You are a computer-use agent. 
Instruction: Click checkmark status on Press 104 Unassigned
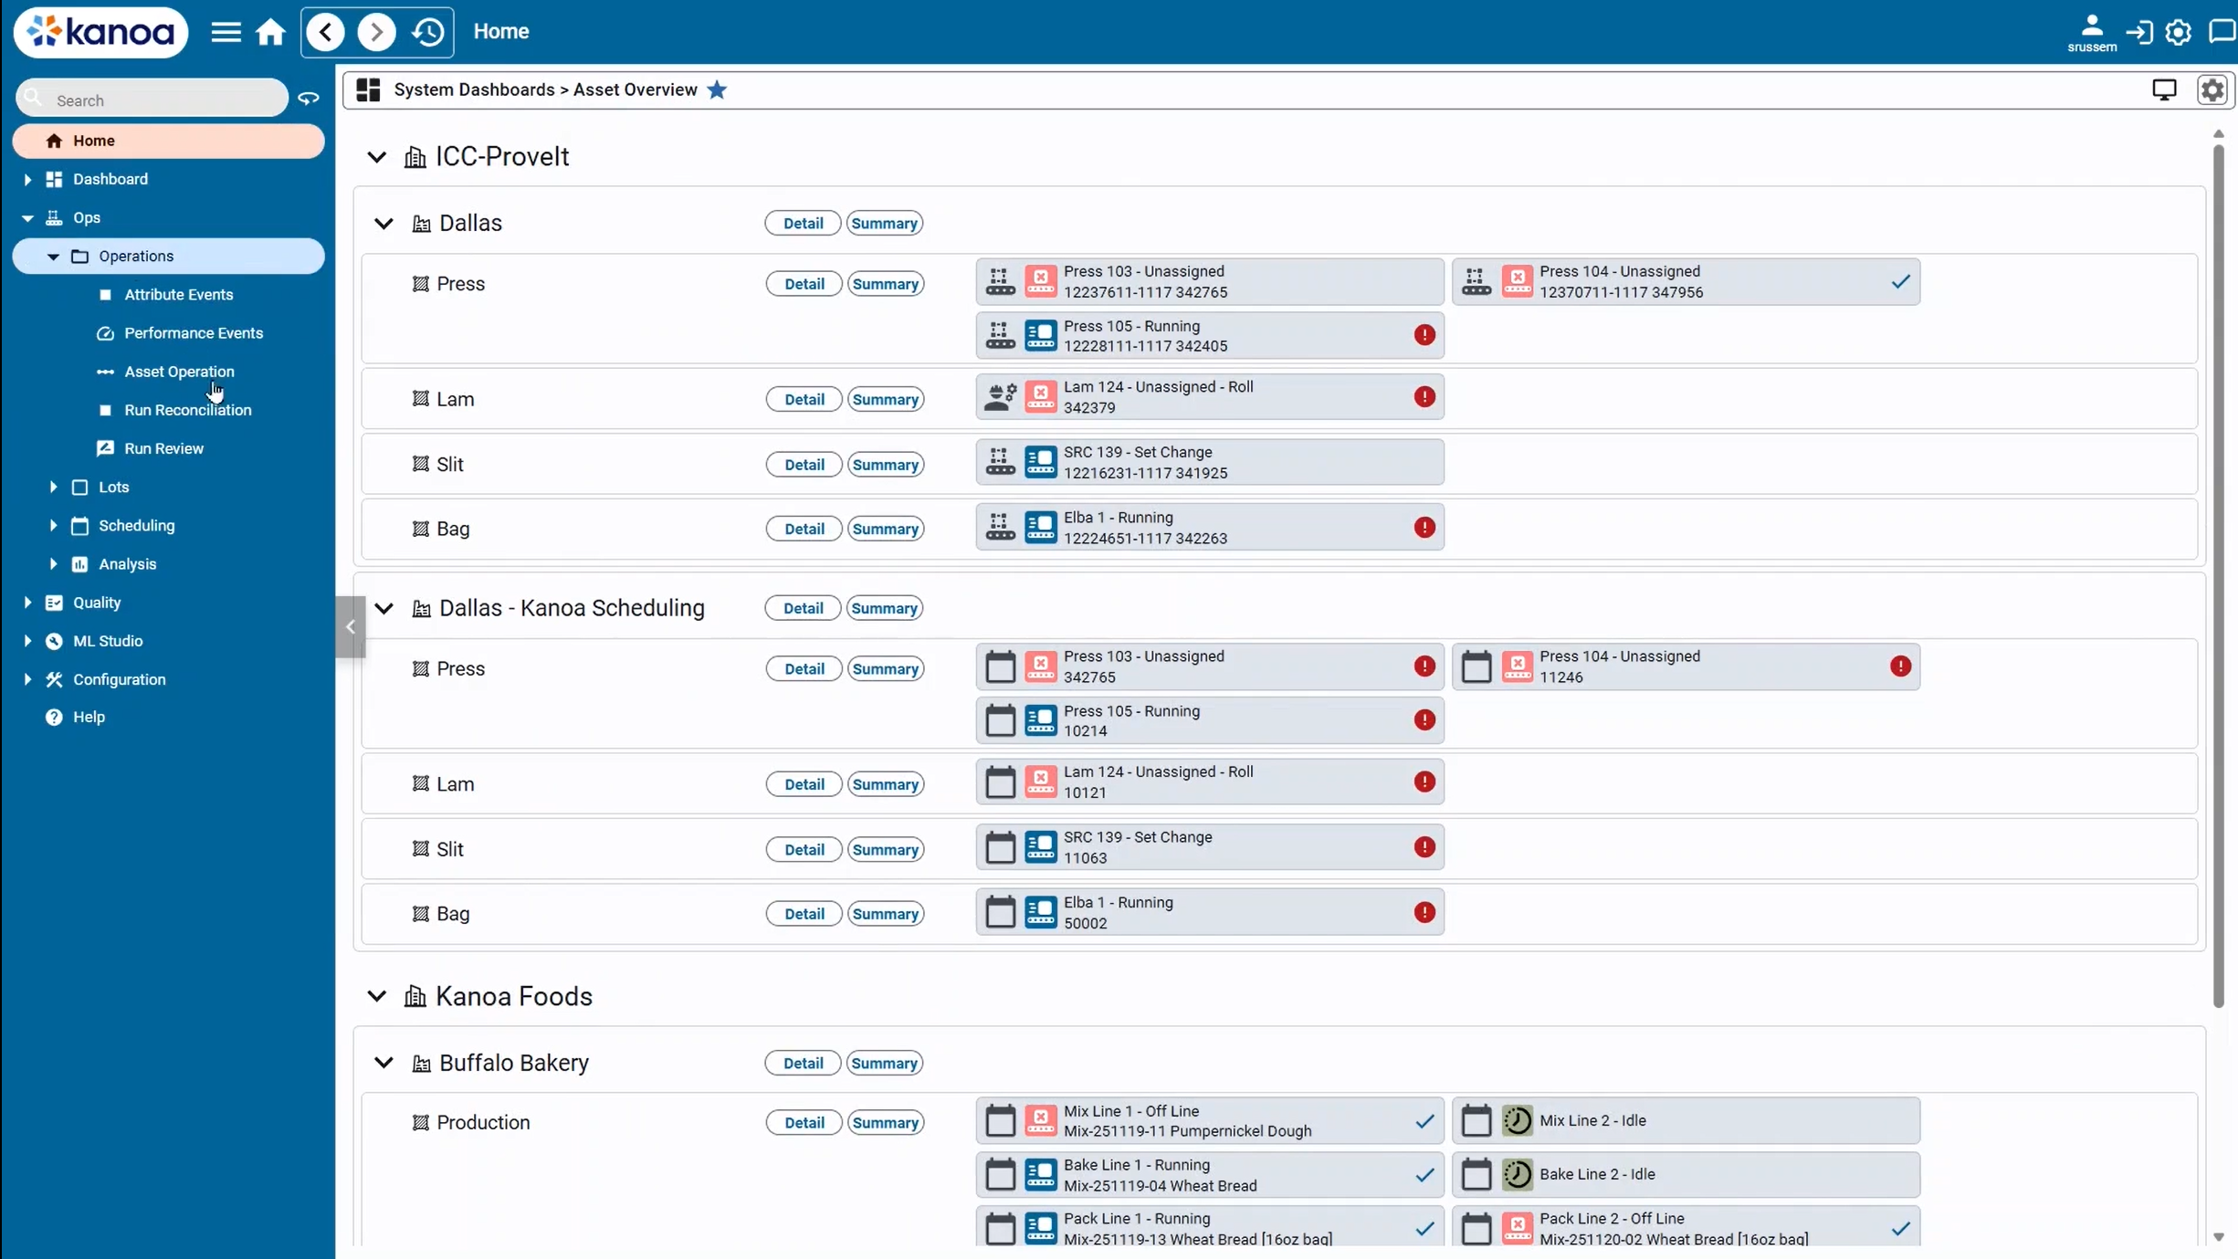[1900, 282]
